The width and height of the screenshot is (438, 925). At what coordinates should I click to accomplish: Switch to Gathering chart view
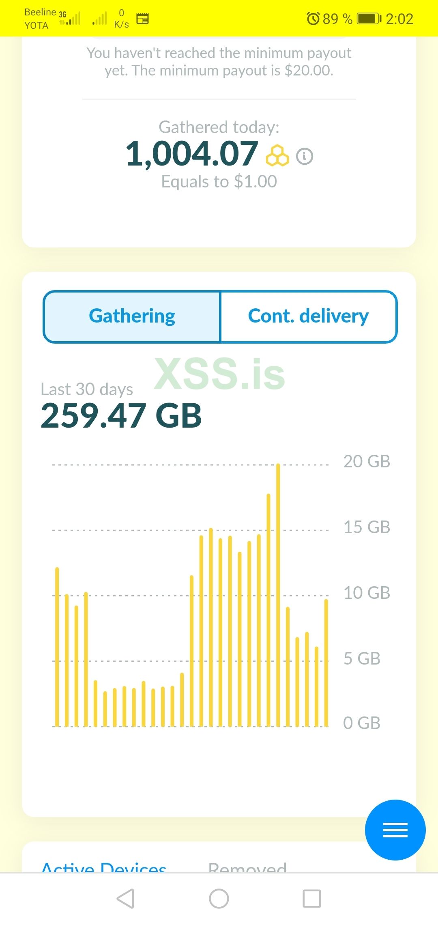pos(132,316)
